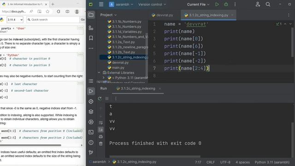This screenshot has width=295, height=166.
Task: Open the Git version control tool window icon
Action: 91,153
